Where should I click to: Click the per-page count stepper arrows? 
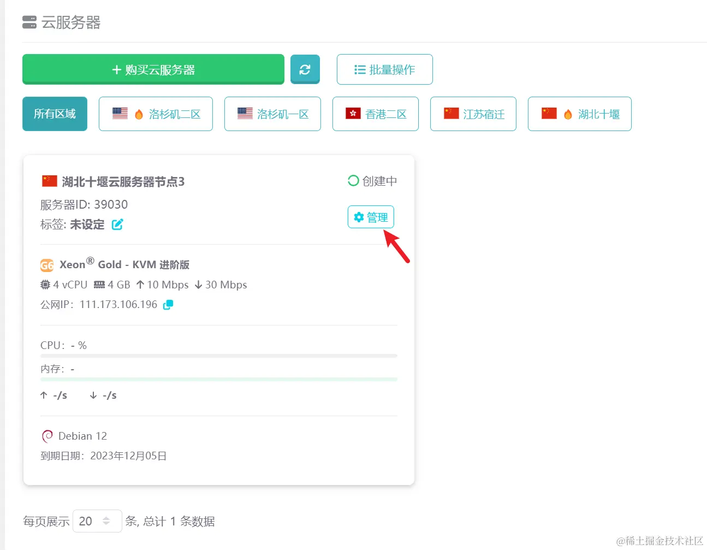[x=106, y=521]
